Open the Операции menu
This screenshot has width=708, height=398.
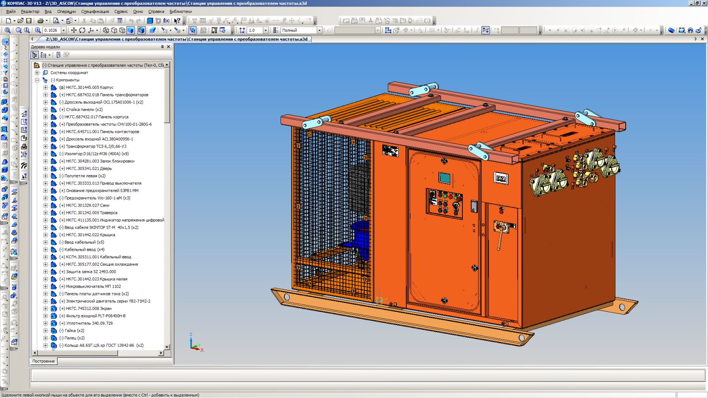tap(66, 11)
